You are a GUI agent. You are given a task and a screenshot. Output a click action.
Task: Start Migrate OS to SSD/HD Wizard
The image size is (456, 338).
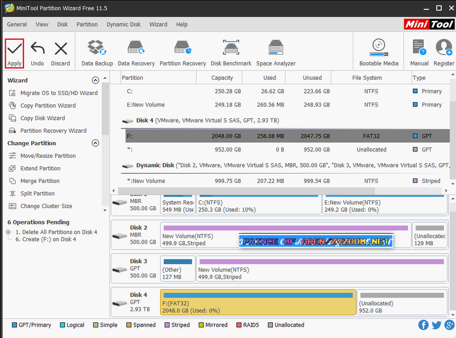pos(53,93)
